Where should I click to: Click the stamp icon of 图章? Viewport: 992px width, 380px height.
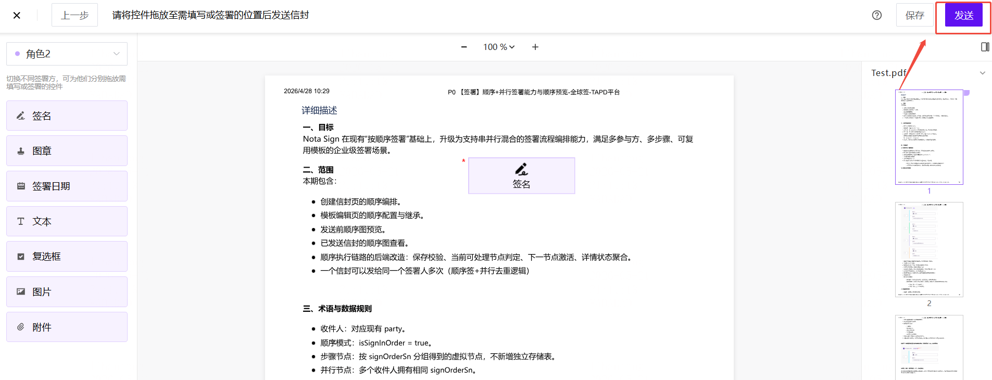pos(21,151)
